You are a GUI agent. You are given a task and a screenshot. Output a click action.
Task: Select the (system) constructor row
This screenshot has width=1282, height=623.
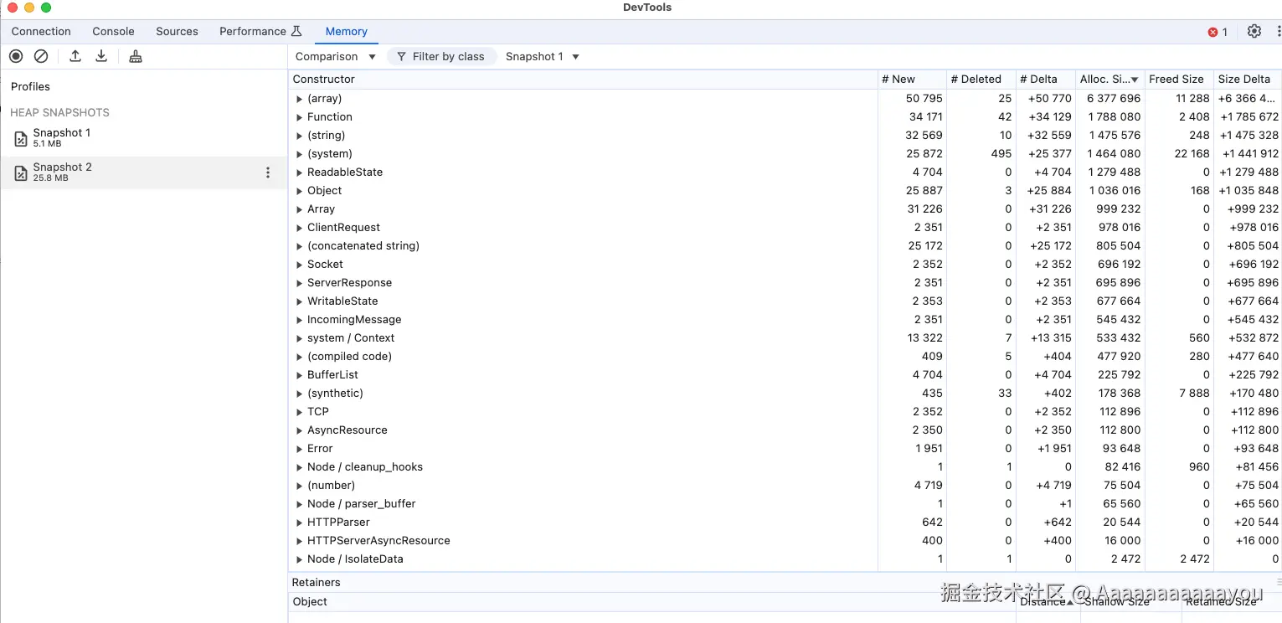(785, 154)
